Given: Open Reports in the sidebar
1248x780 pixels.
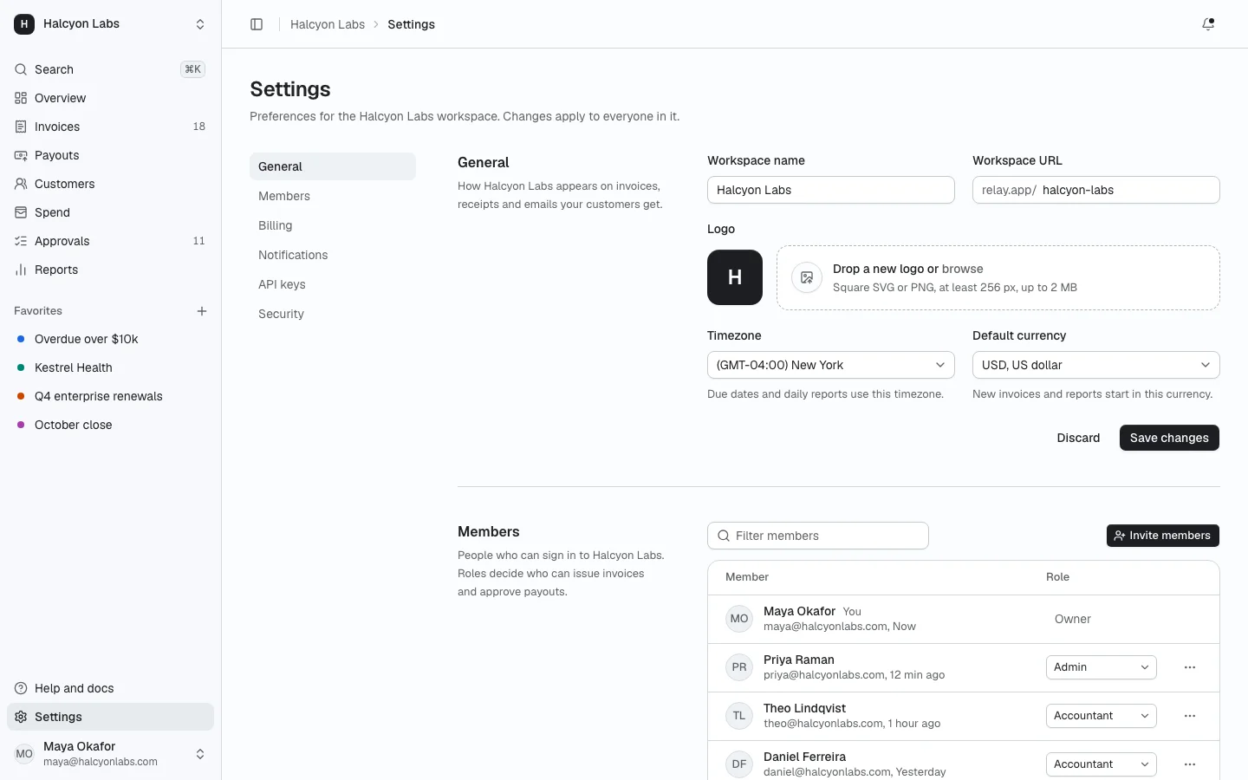Looking at the screenshot, I should 110,270.
